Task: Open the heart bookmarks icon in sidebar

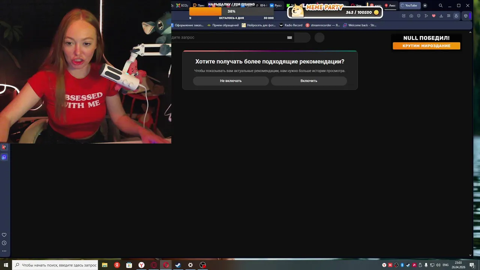Action: point(4,235)
